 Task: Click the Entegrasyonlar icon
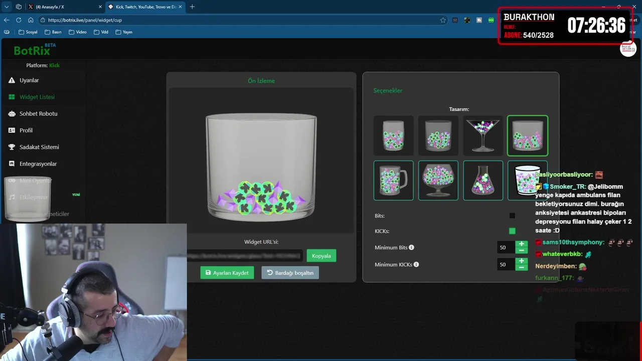pos(12,164)
